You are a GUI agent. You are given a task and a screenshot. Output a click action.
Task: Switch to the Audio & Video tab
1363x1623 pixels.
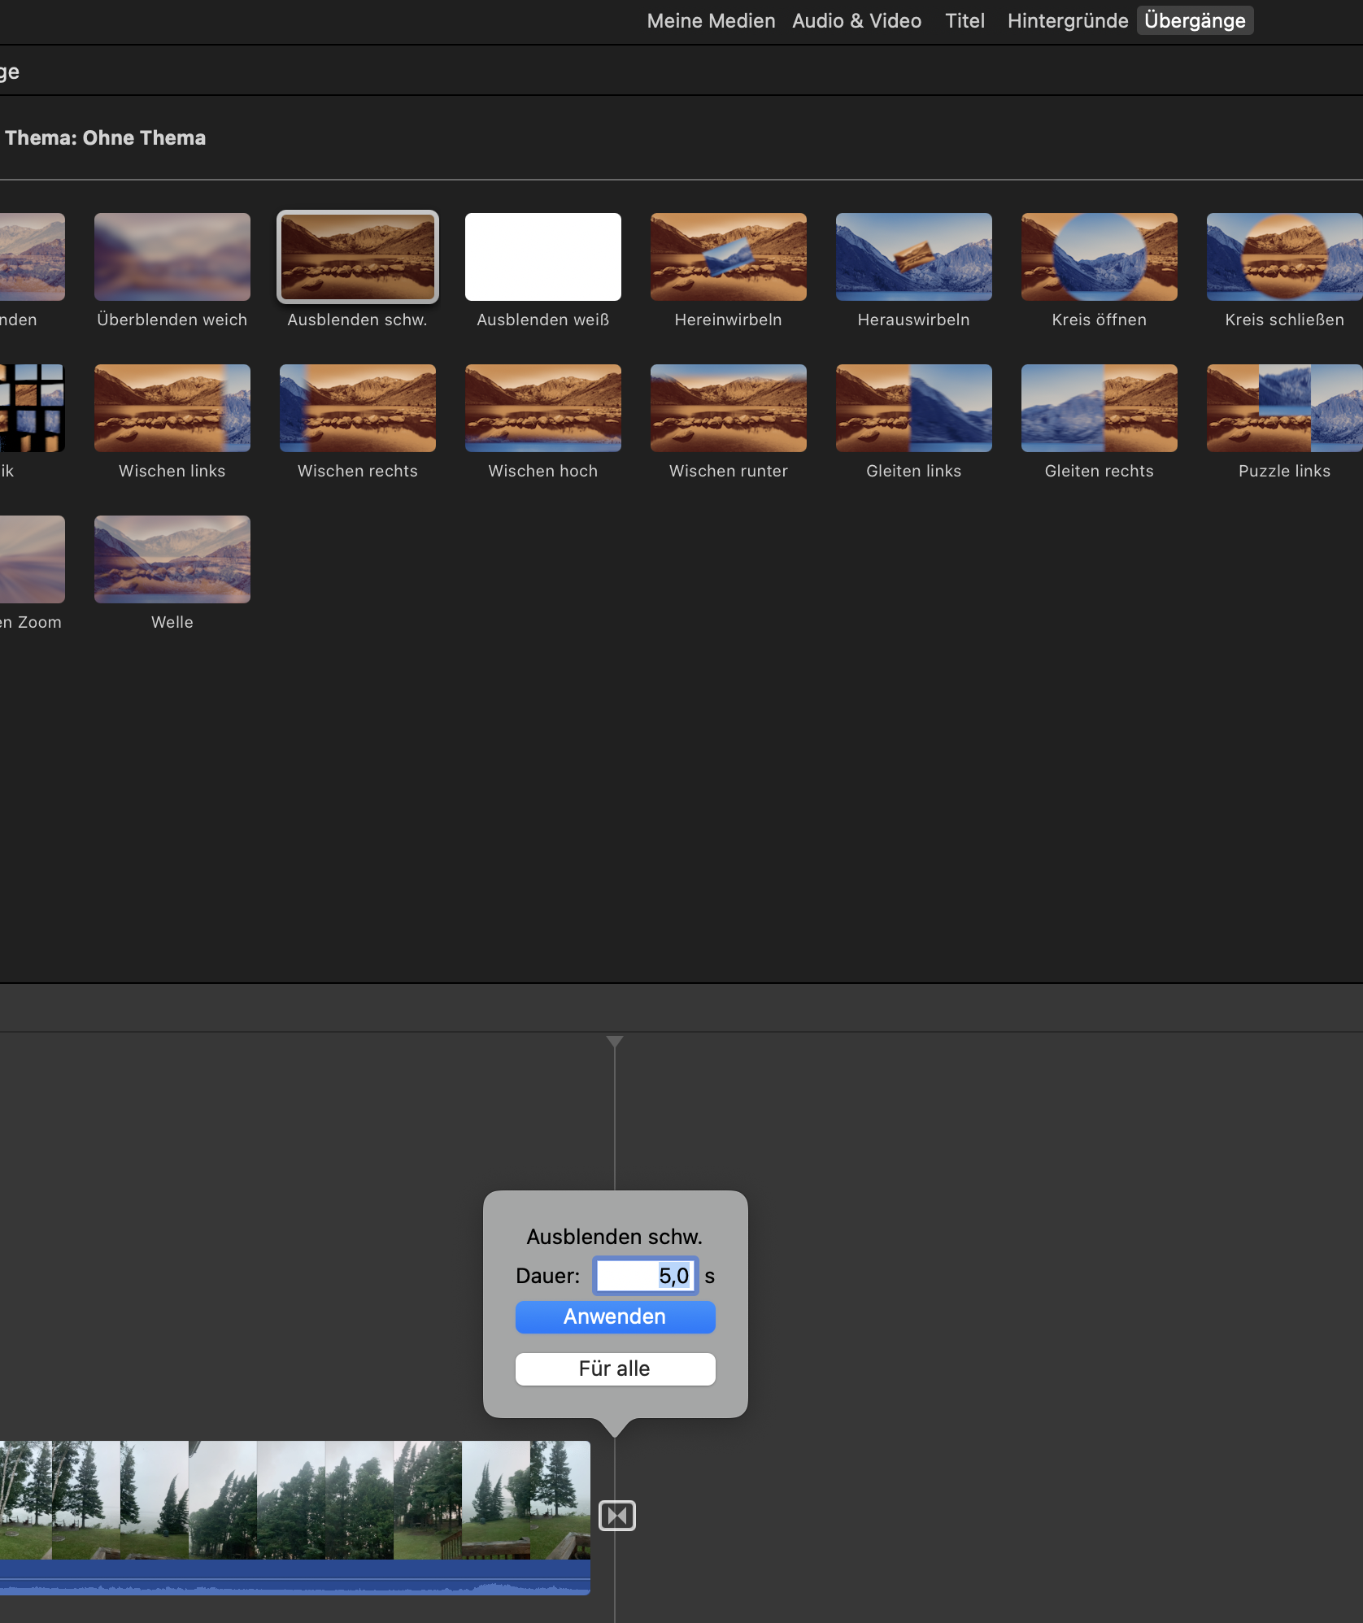[x=856, y=21]
